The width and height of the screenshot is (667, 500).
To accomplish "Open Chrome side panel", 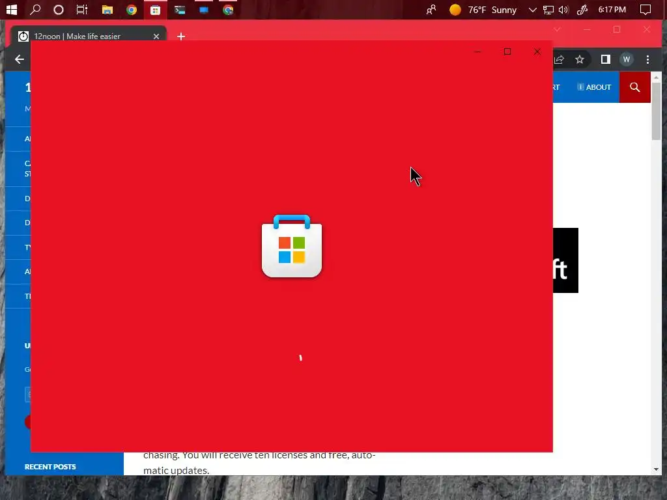I will pos(606,59).
